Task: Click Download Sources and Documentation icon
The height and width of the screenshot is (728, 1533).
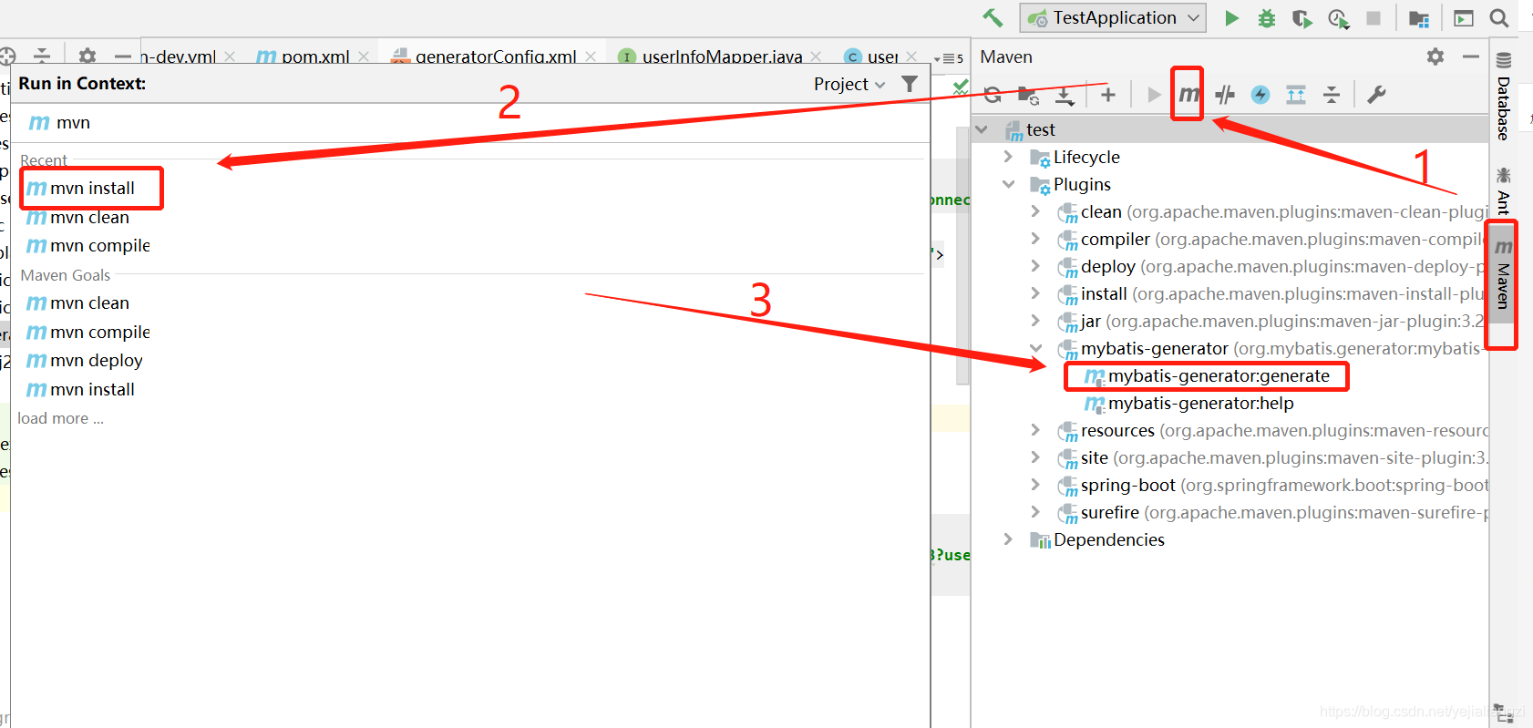Action: tap(1065, 95)
